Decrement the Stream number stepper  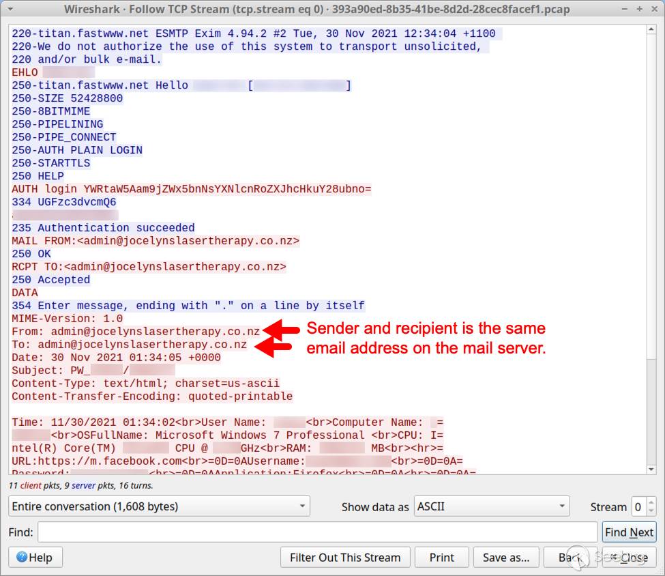651,511
